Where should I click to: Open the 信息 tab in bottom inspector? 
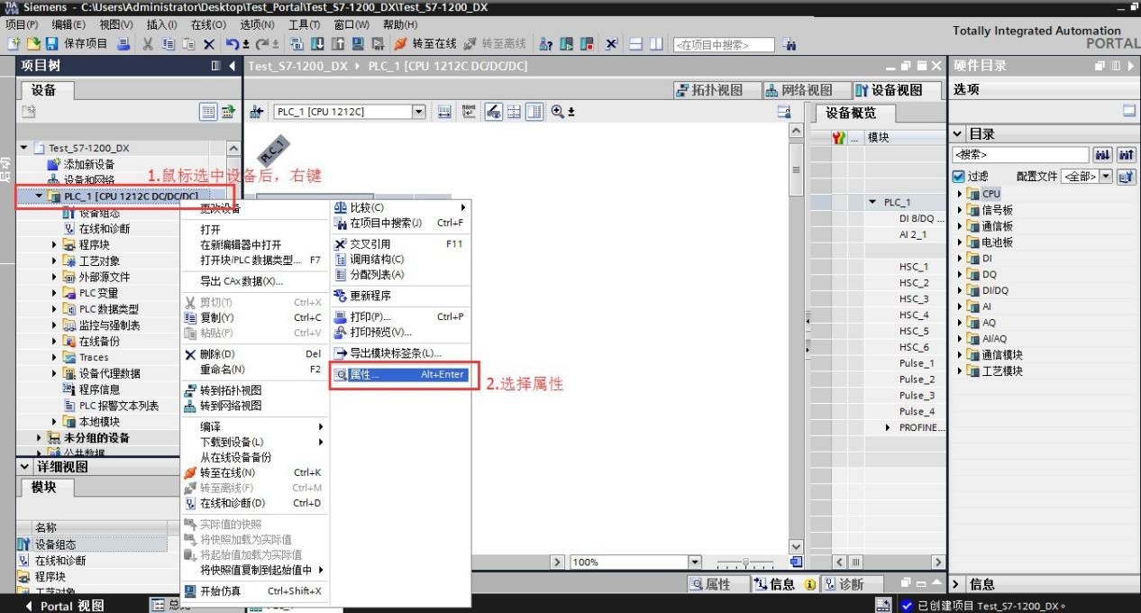[x=784, y=584]
